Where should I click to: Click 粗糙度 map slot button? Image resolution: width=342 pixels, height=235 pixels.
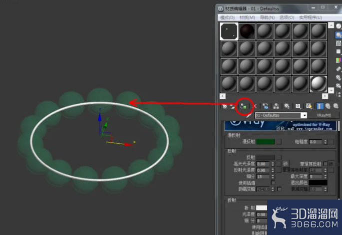tap(332, 142)
